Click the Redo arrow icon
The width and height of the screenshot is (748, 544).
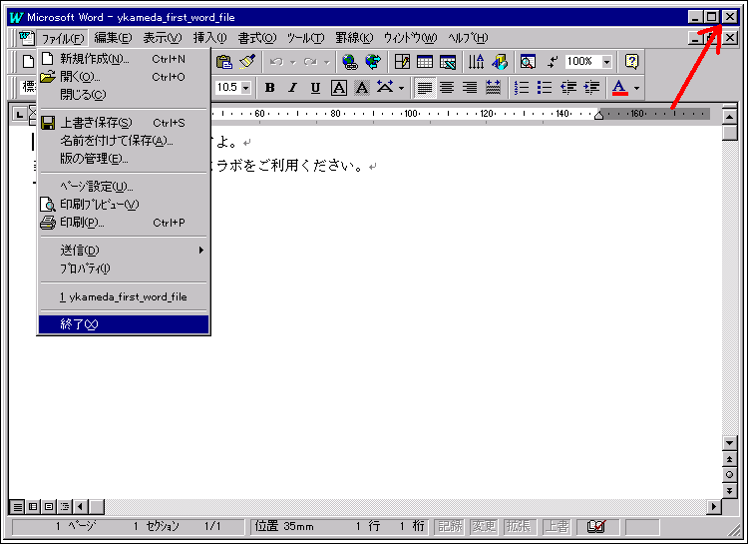pos(310,62)
